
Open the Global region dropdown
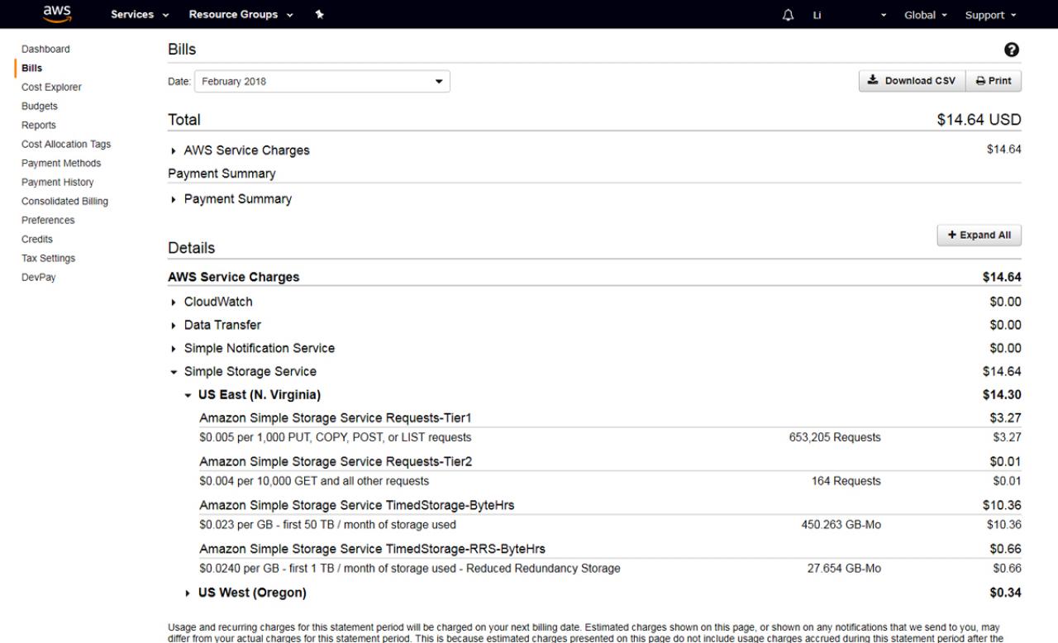coord(925,15)
